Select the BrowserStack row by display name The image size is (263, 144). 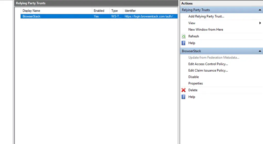[31, 16]
